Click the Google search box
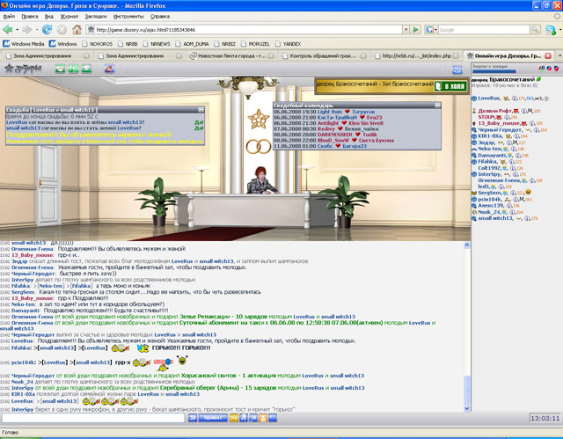The image size is (563, 439). 484,30
